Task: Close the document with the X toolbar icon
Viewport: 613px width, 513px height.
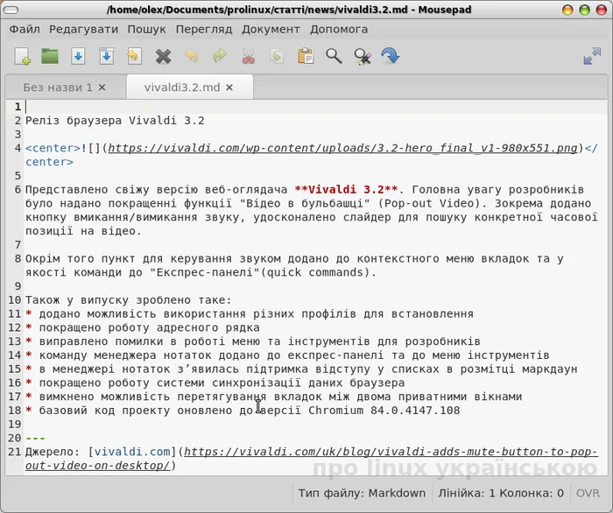Action: (163, 56)
